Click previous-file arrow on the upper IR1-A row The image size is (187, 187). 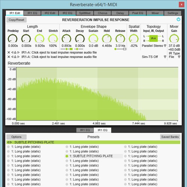tap(12, 52)
